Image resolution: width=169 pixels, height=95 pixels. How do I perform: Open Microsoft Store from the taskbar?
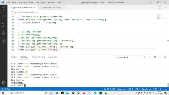tap(62, 93)
